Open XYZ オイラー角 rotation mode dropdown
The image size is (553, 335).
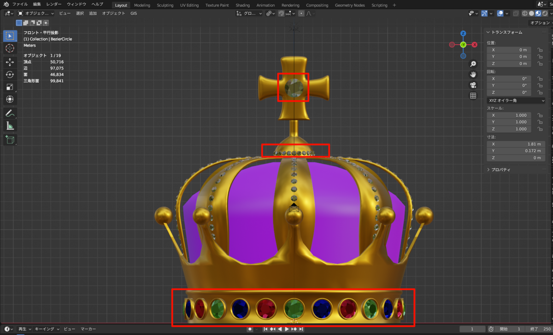click(516, 100)
